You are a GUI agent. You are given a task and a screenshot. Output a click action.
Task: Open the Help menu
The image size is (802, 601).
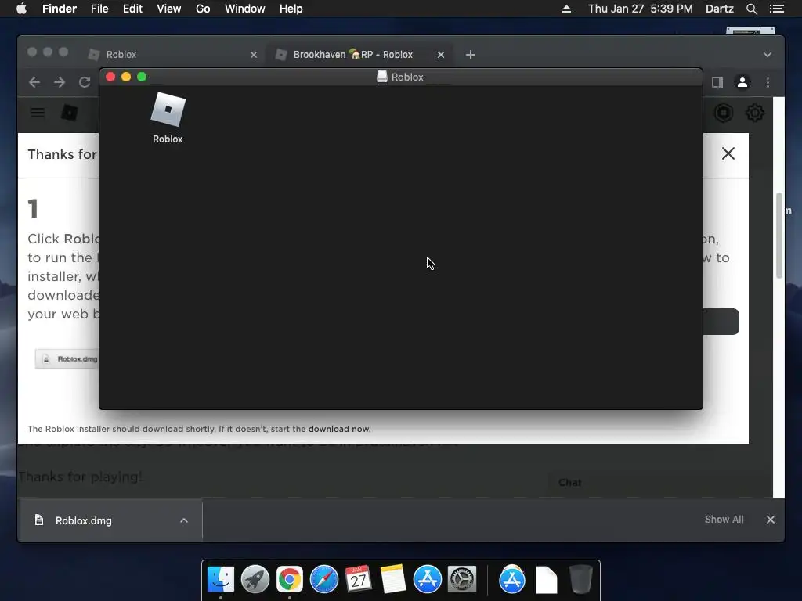(x=291, y=9)
